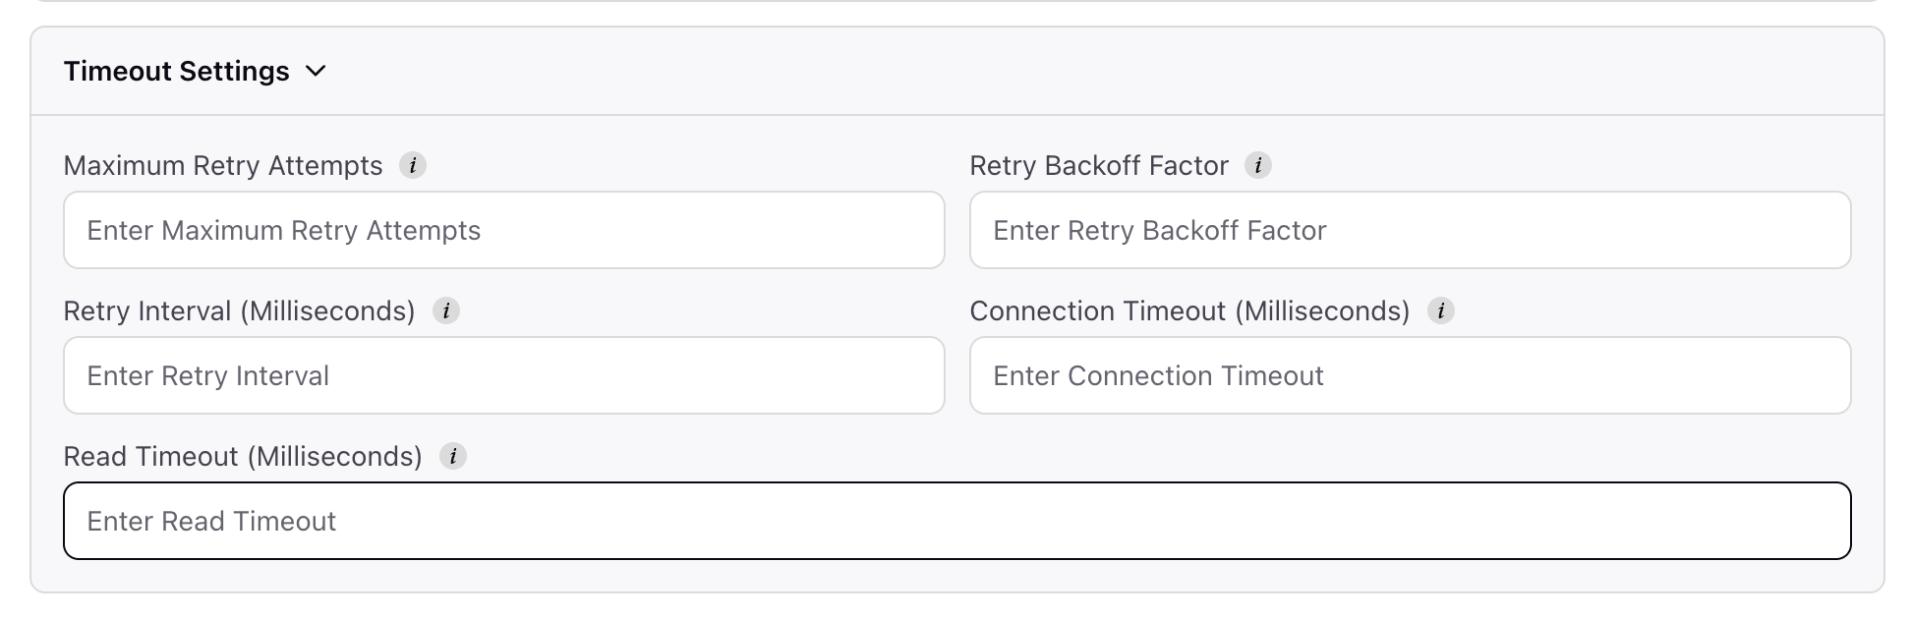Image resolution: width=1911 pixels, height=619 pixels.
Task: Click the Retry Backoff Factor label
Action: [x=1099, y=165]
